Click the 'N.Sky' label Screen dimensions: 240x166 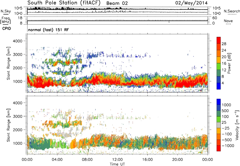click(6, 11)
